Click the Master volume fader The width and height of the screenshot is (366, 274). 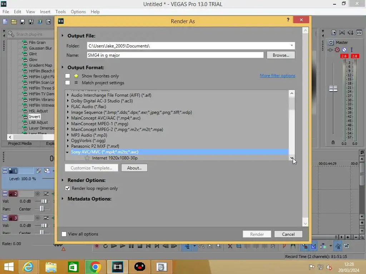[333, 88]
